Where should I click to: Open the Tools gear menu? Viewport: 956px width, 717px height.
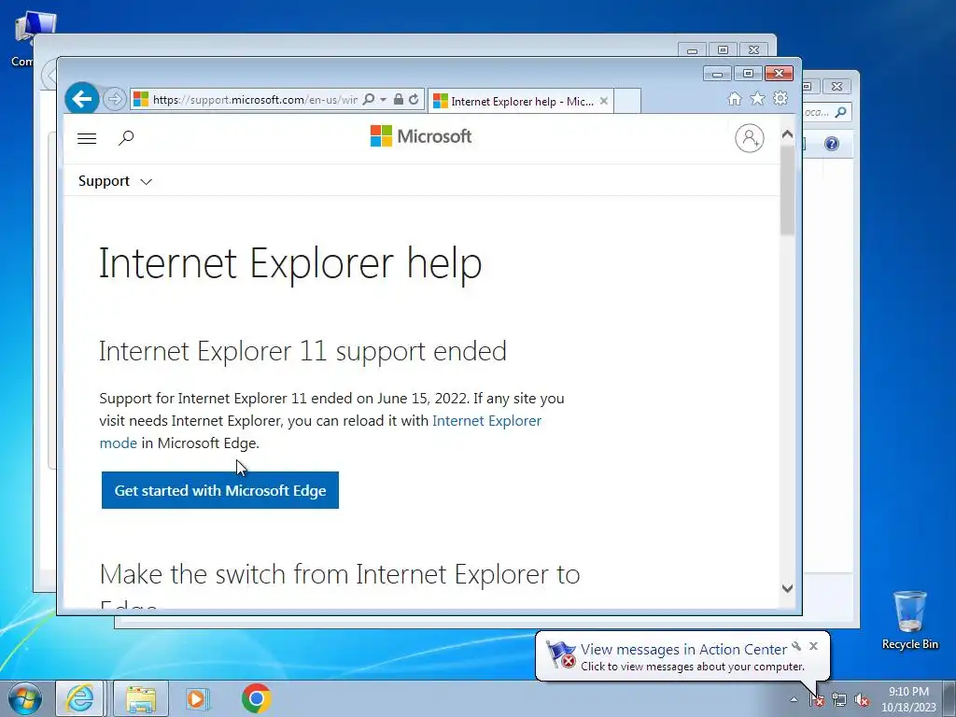click(x=780, y=99)
